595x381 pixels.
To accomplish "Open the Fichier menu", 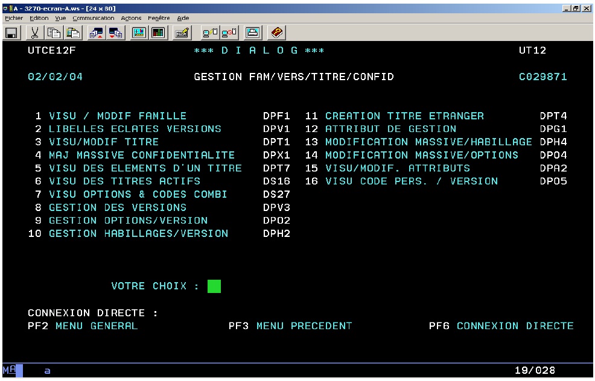I will 10,18.
